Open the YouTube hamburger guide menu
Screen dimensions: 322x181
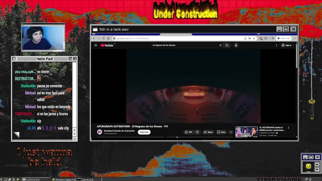coord(96,45)
